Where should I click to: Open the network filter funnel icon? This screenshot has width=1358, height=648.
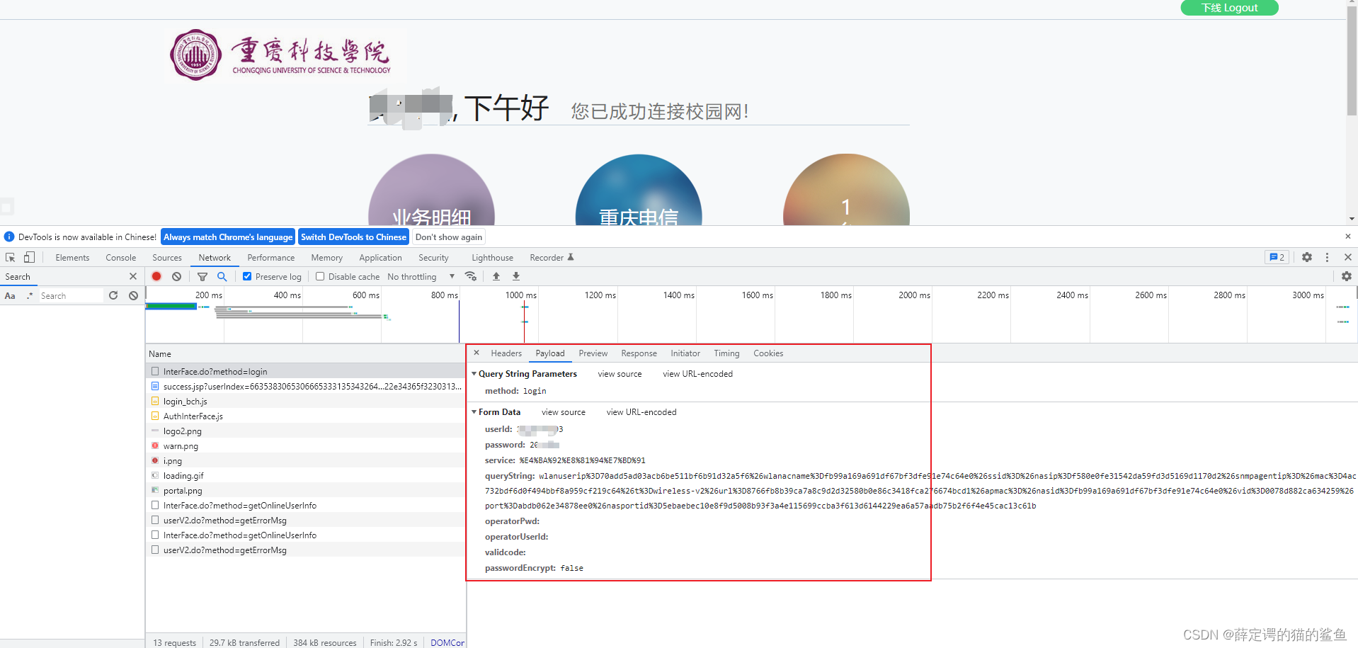(202, 276)
